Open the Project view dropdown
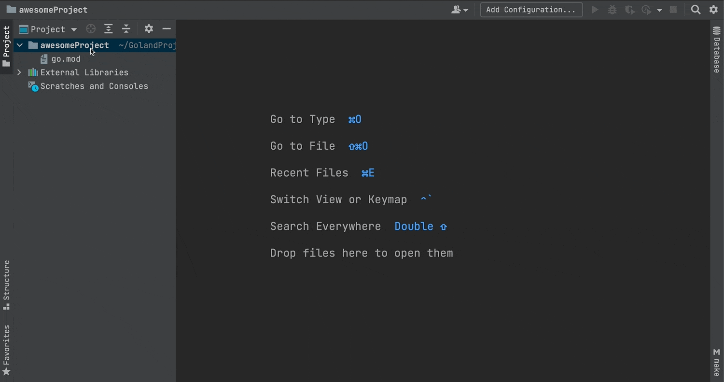The height and width of the screenshot is (382, 724). point(48,29)
